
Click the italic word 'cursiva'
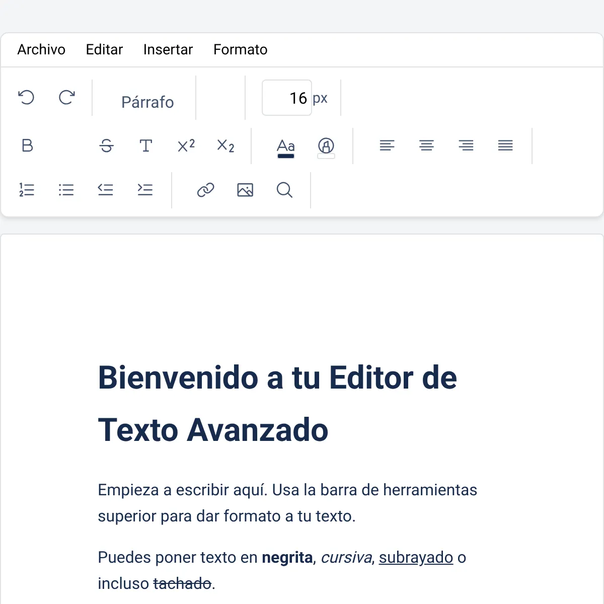pos(346,558)
